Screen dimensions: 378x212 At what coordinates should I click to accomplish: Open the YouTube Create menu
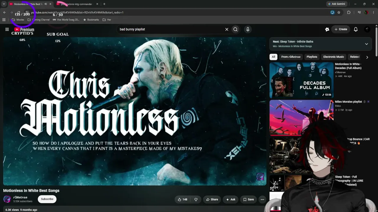(340, 29)
